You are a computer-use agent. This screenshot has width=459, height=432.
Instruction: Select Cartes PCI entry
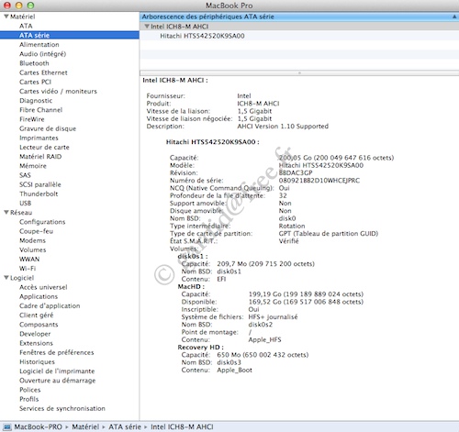click(x=35, y=82)
